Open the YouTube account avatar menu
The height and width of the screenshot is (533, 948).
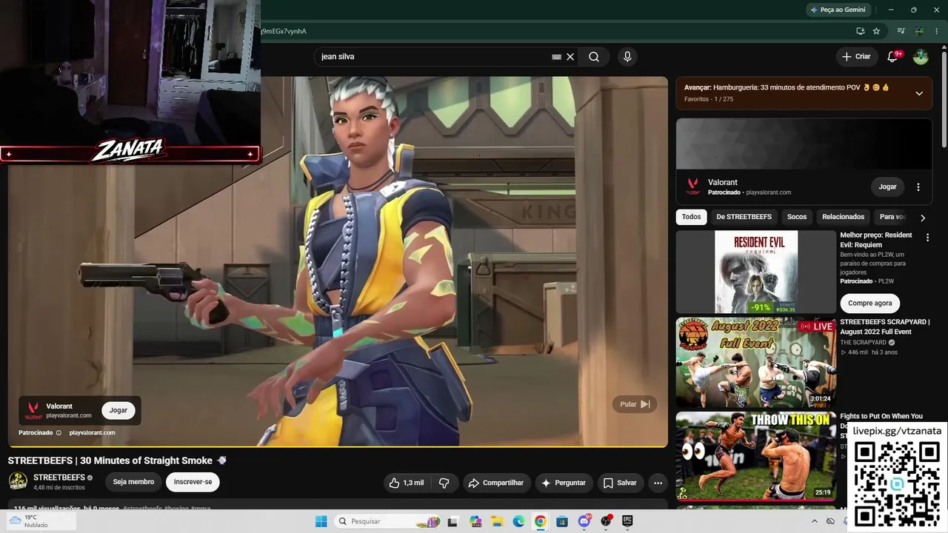(921, 57)
